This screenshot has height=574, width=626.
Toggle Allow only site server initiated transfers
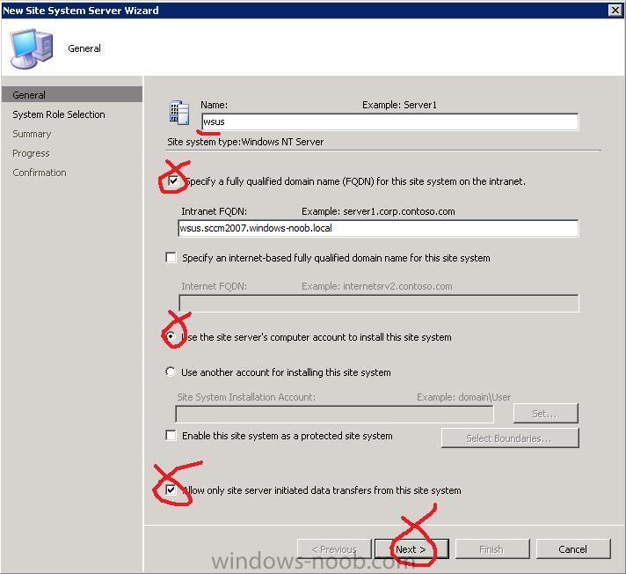pos(171,489)
